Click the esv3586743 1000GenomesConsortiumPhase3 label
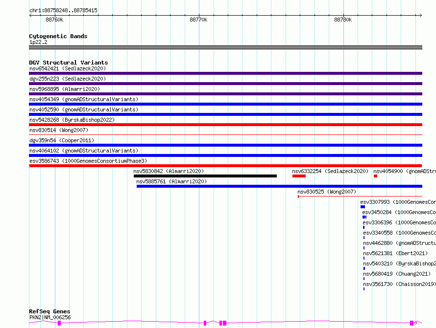The width and height of the screenshot is (436, 328). tap(88, 161)
